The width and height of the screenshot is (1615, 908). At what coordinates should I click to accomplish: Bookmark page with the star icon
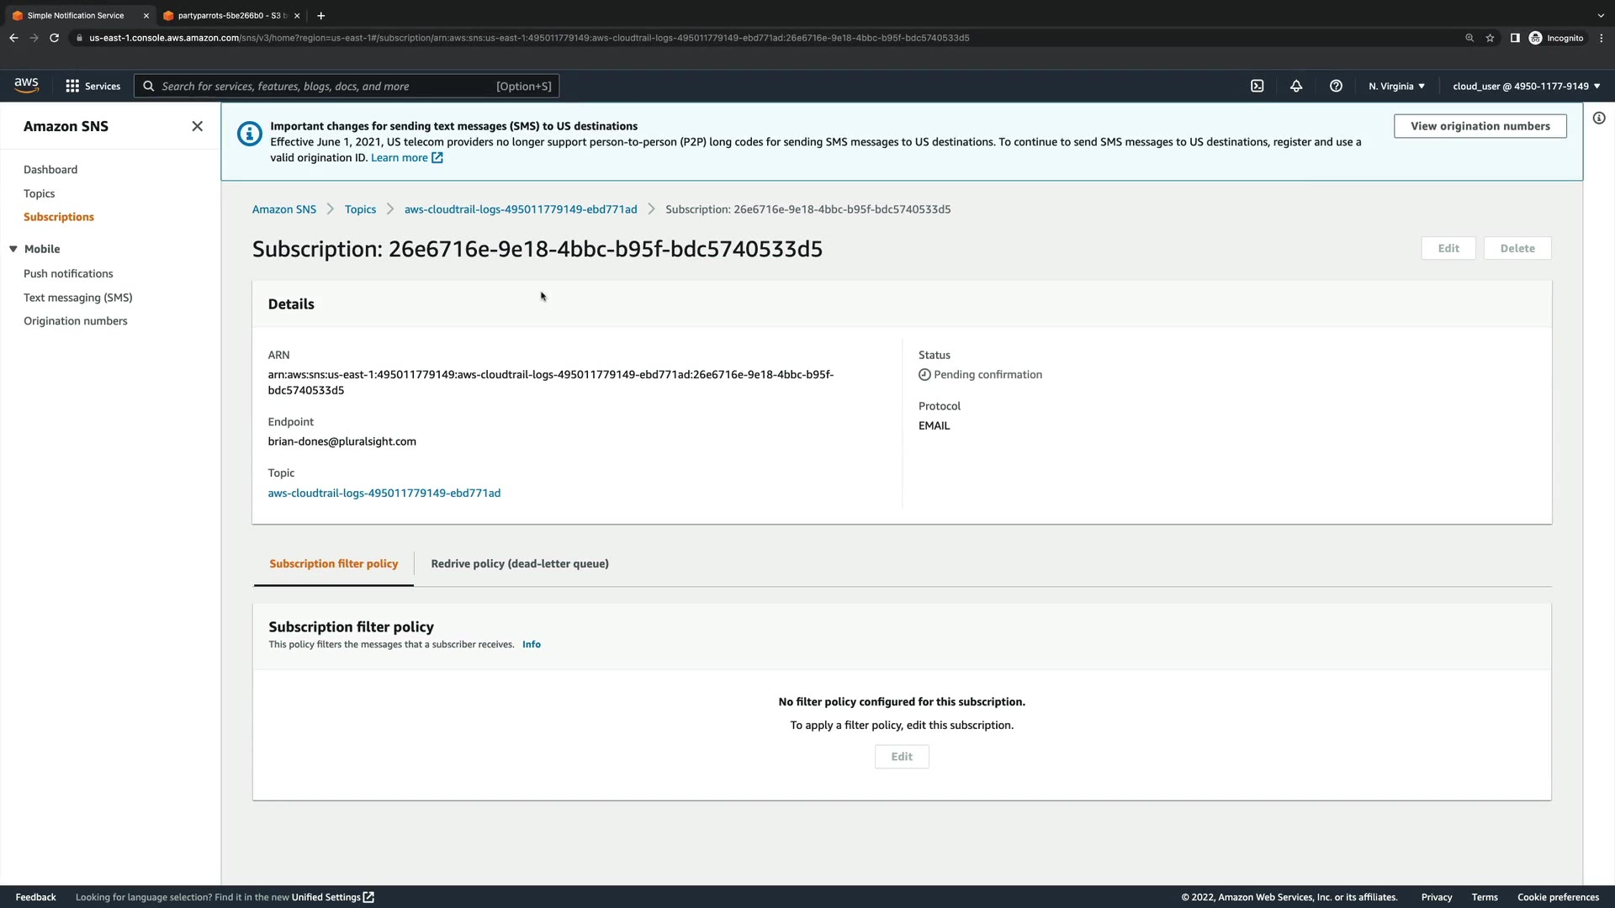tap(1490, 38)
